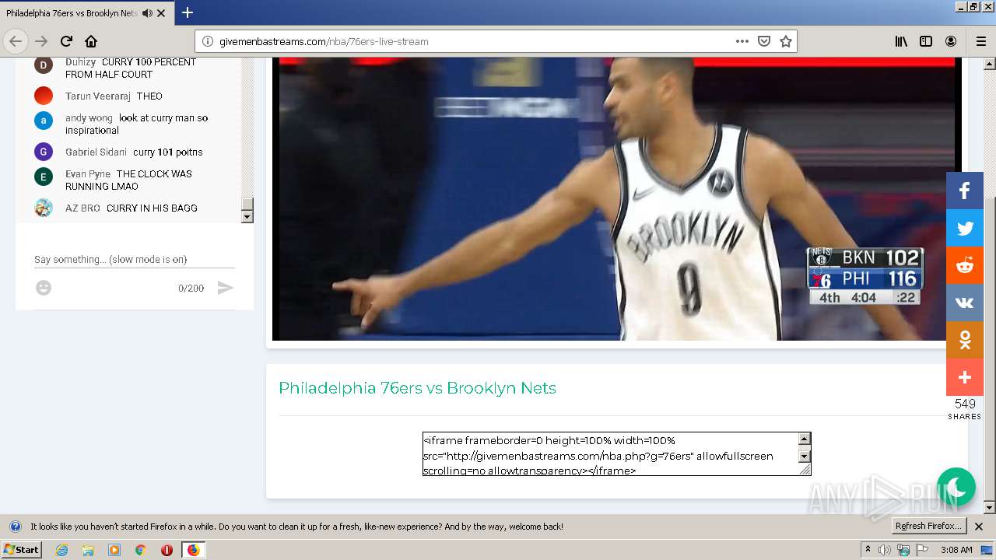Click the Firefox taskbar button
Image resolution: width=996 pixels, height=560 pixels.
(x=193, y=550)
